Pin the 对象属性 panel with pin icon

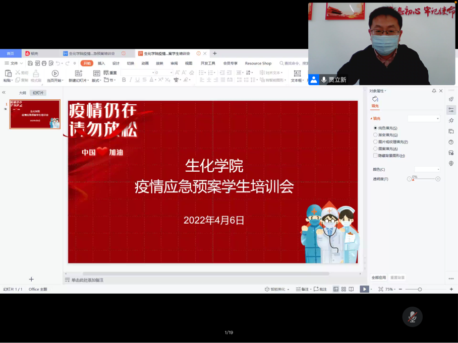click(x=434, y=91)
